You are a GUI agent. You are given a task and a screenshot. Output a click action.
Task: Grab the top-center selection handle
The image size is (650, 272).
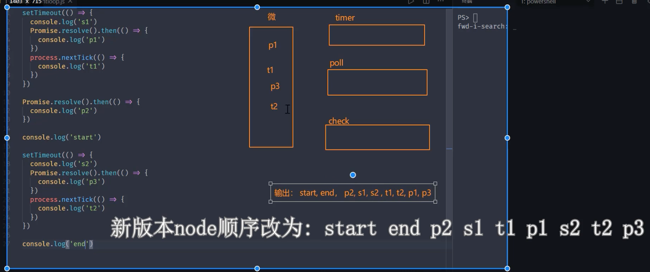[x=257, y=7]
